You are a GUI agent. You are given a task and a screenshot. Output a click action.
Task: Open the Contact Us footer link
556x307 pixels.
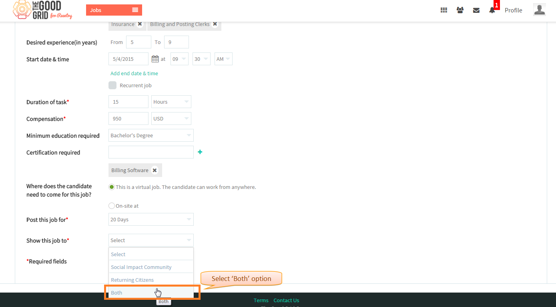pyautogui.click(x=286, y=300)
